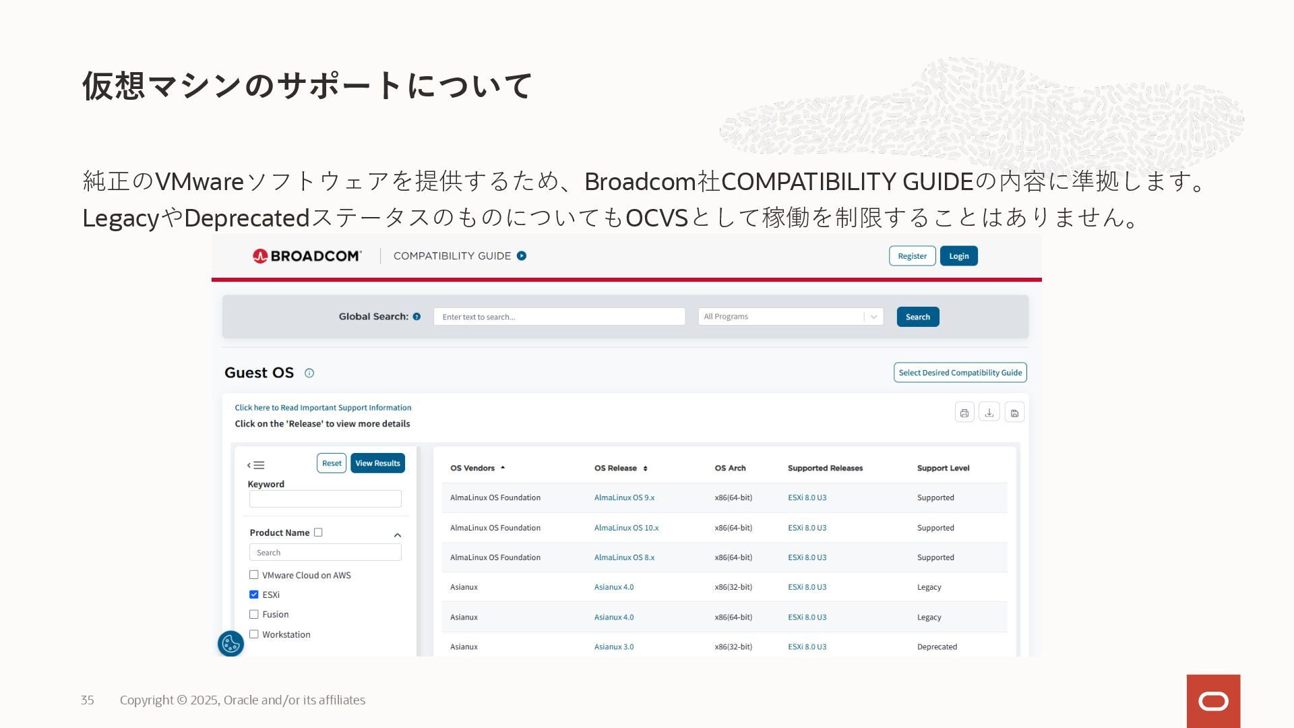Image resolution: width=1294 pixels, height=728 pixels.
Task: Click COMPATIBILITY GUIDE header text
Action: coord(452,256)
